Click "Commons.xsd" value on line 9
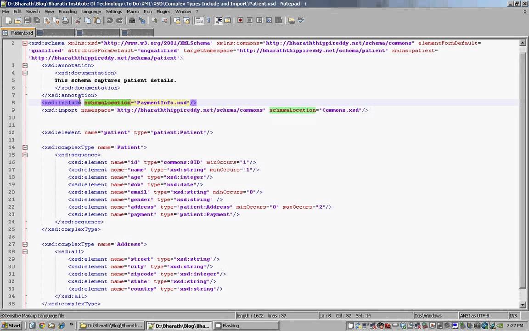This screenshot has height=331, width=529. click(x=341, y=110)
